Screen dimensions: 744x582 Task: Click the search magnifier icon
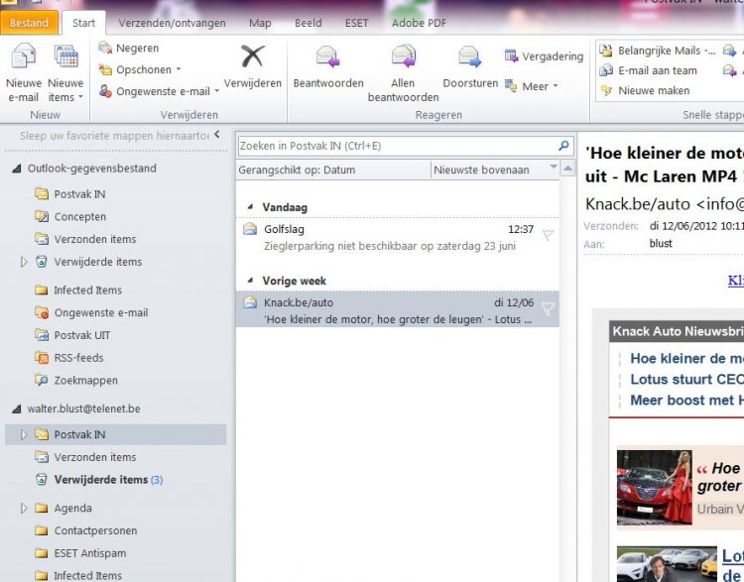(x=564, y=146)
